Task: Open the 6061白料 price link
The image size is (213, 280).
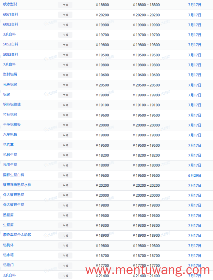Action: [x=11, y=15]
